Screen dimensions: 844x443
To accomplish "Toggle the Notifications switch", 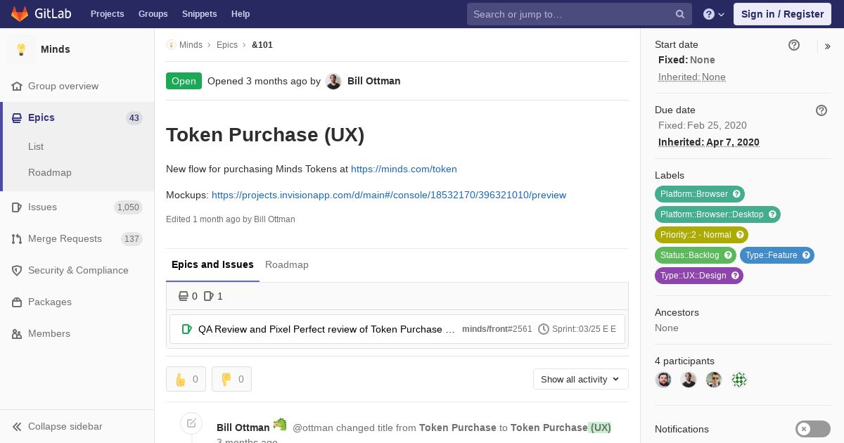I will [x=812, y=429].
